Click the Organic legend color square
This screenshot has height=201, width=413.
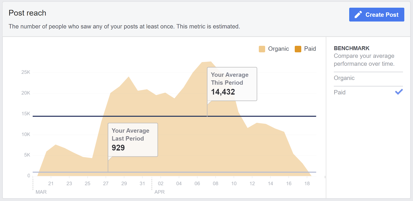coord(262,49)
